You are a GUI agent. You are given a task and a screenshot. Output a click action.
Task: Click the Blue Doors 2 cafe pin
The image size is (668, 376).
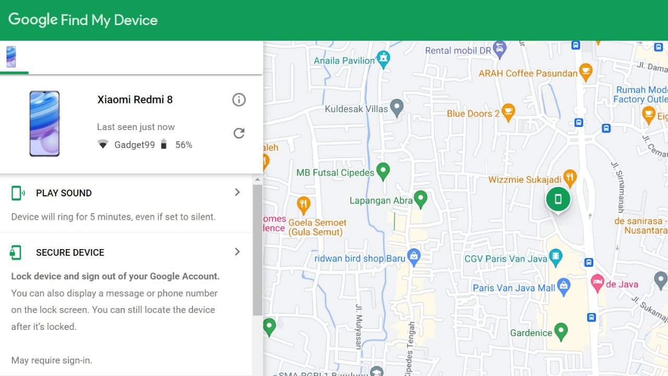click(x=508, y=113)
